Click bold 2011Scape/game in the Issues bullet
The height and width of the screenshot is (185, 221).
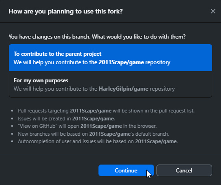pyautogui.click(x=93, y=119)
